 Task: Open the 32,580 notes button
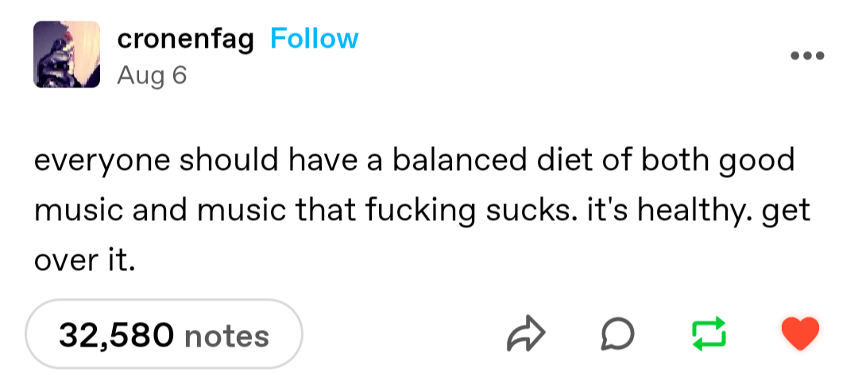point(164,335)
